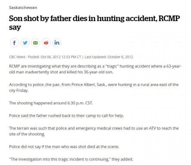Share the article via Twitter icon

coord(25,43)
